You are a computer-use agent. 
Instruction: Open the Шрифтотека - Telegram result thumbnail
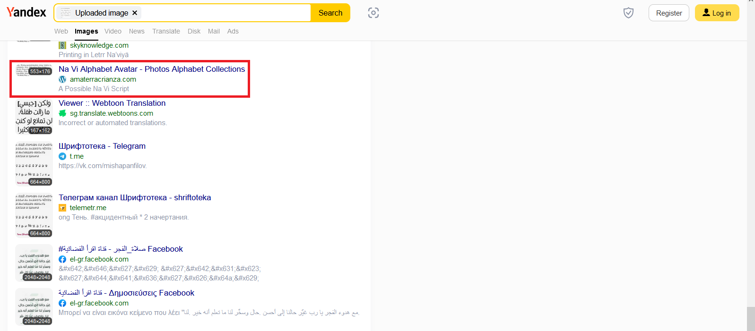34,164
